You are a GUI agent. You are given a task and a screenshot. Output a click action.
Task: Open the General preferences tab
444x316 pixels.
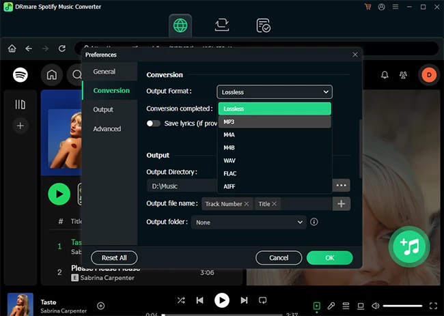click(105, 72)
